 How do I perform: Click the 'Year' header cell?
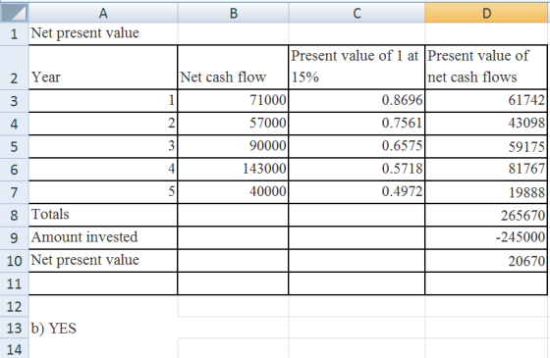[103, 67]
